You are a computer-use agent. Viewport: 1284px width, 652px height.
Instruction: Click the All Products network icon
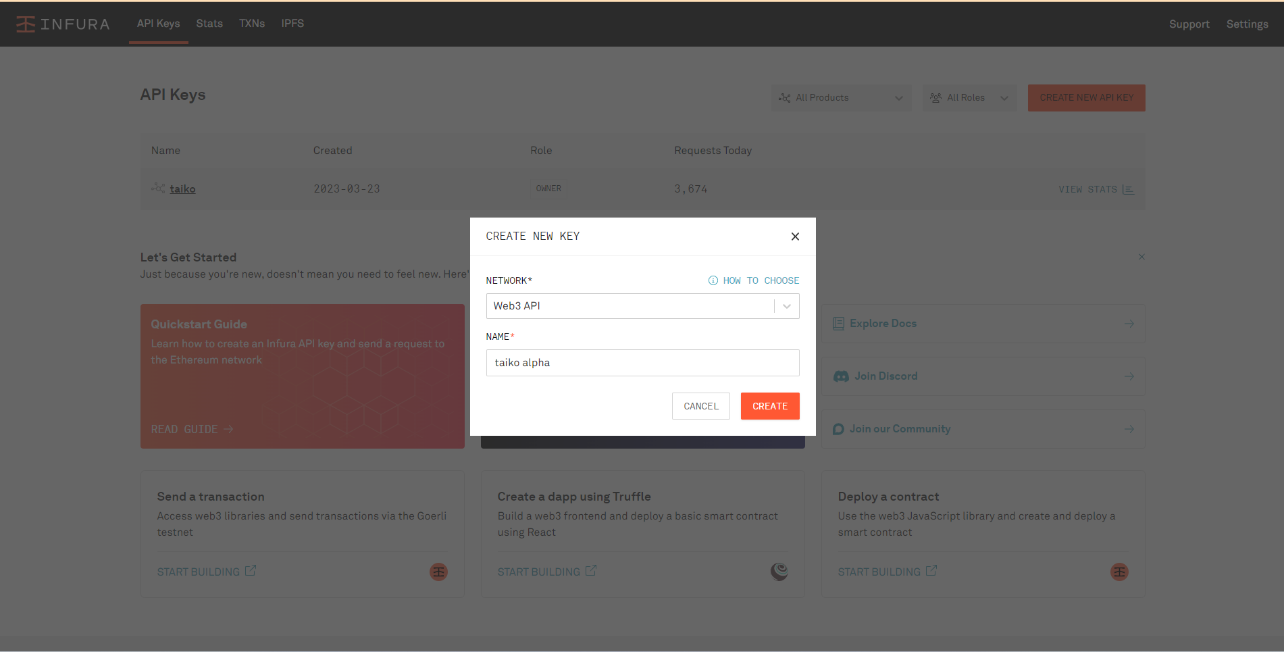pyautogui.click(x=785, y=98)
